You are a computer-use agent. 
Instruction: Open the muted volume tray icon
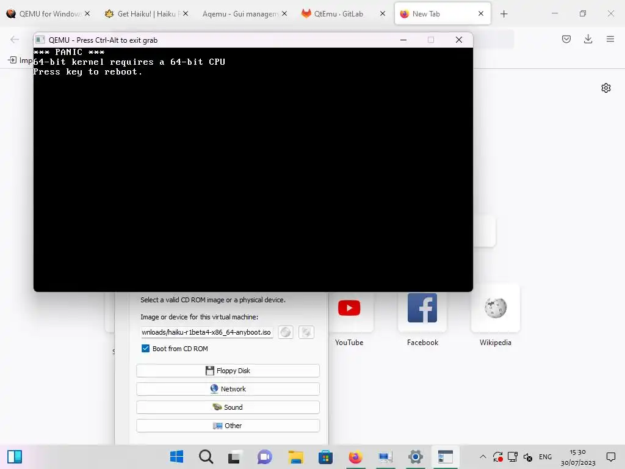(x=528, y=457)
